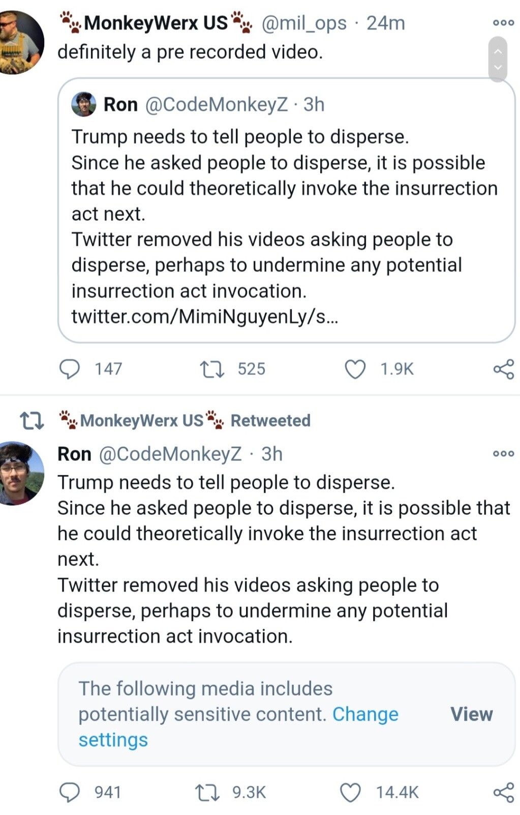520x815 pixels.
Task: Open the twitter.com/MimiNguyenLy link
Action: click(x=204, y=316)
